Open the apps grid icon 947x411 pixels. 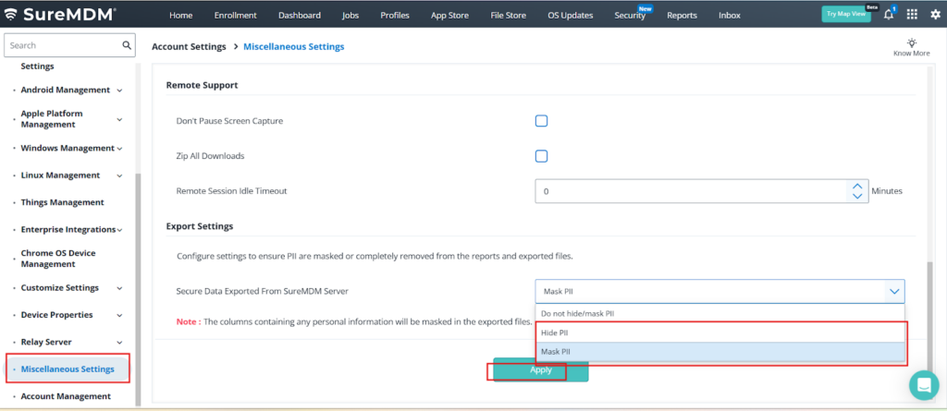912,15
